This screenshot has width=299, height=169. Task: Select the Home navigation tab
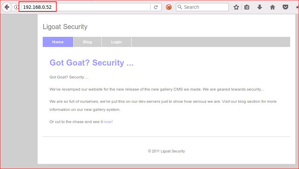[58, 42]
